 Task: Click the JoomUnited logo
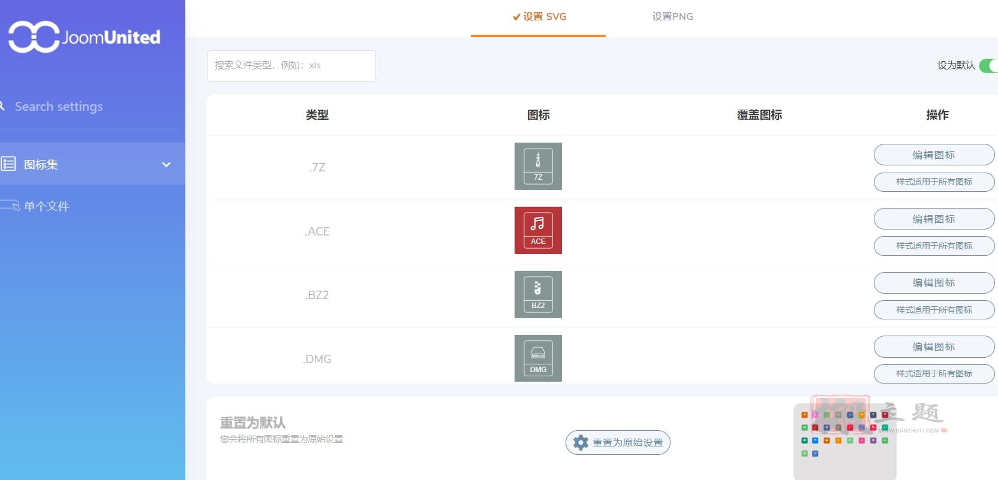click(x=84, y=37)
